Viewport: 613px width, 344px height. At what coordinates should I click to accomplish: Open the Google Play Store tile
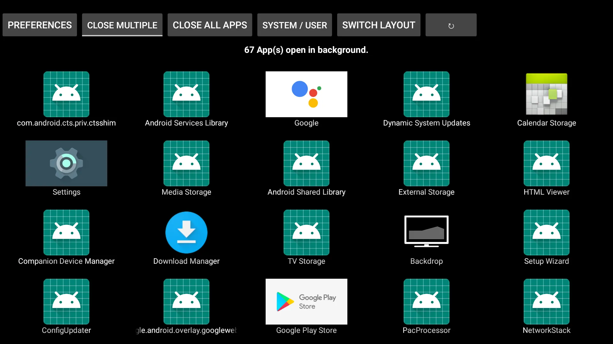pos(306,302)
